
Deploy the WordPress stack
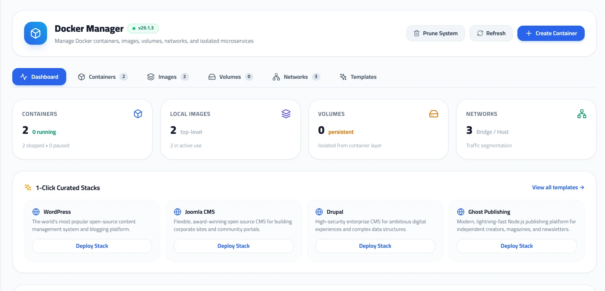coord(92,246)
